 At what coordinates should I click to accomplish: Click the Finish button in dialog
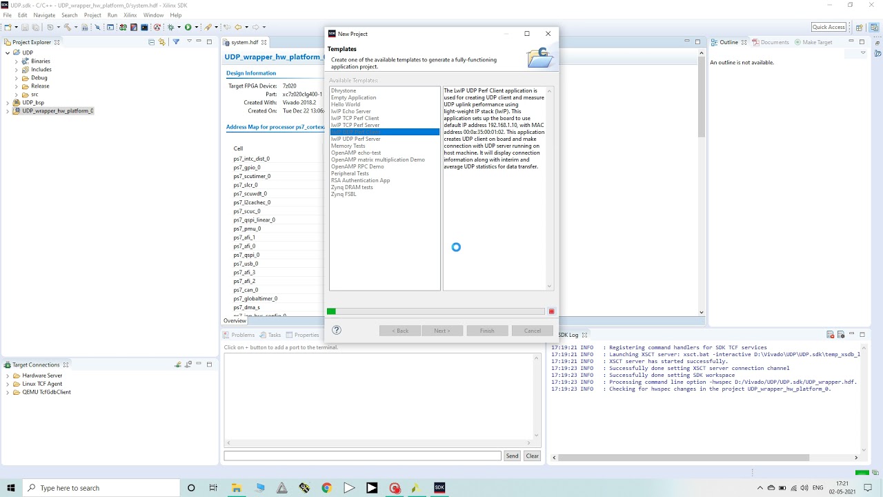[x=487, y=331]
